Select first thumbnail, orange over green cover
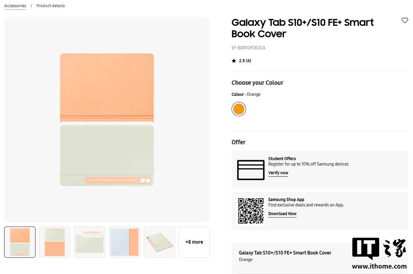The image size is (413, 274). point(20,242)
